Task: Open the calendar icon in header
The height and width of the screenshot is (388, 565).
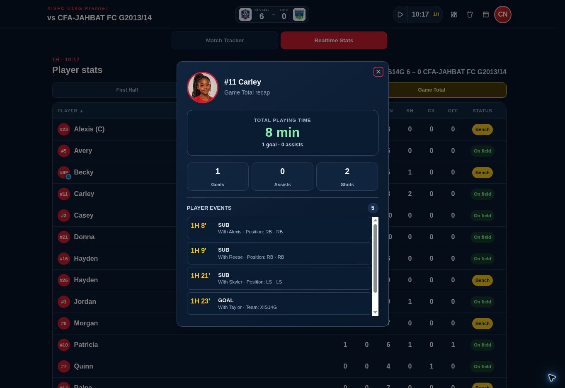Action: click(x=486, y=15)
